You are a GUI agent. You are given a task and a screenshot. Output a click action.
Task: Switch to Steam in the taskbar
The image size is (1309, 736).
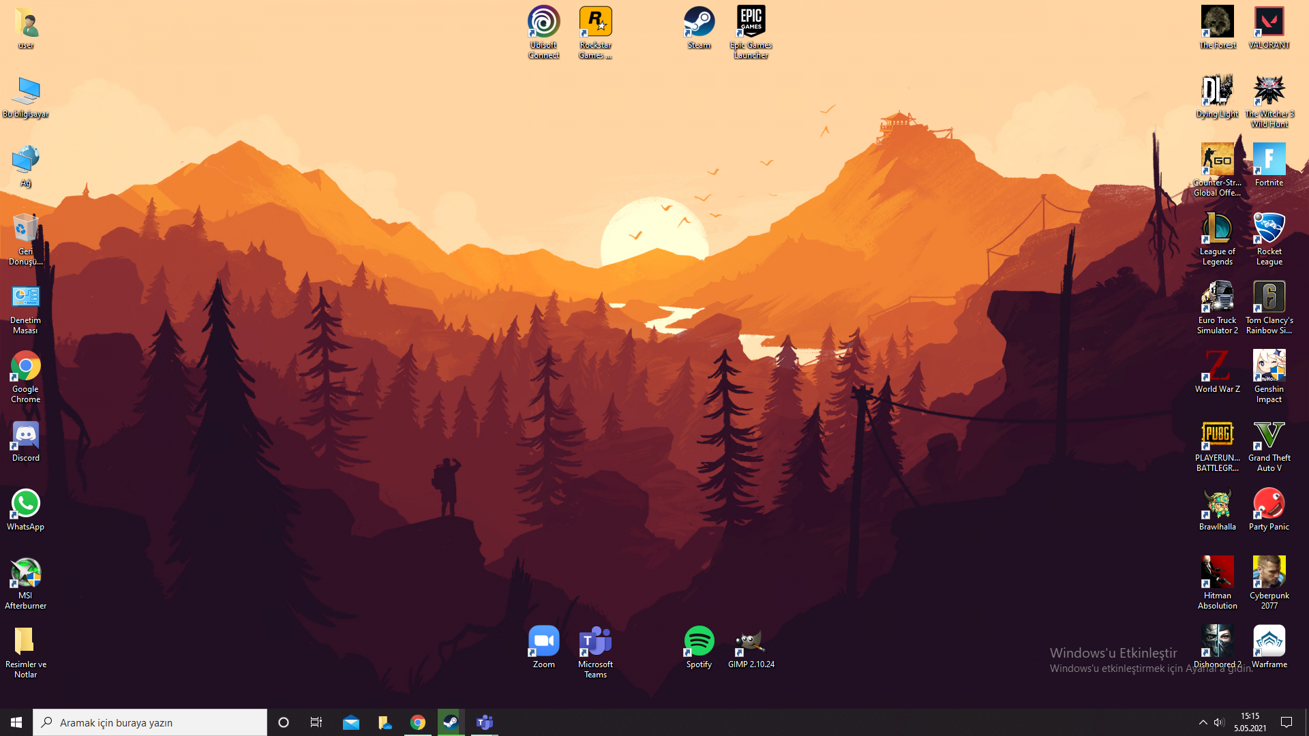(x=451, y=722)
